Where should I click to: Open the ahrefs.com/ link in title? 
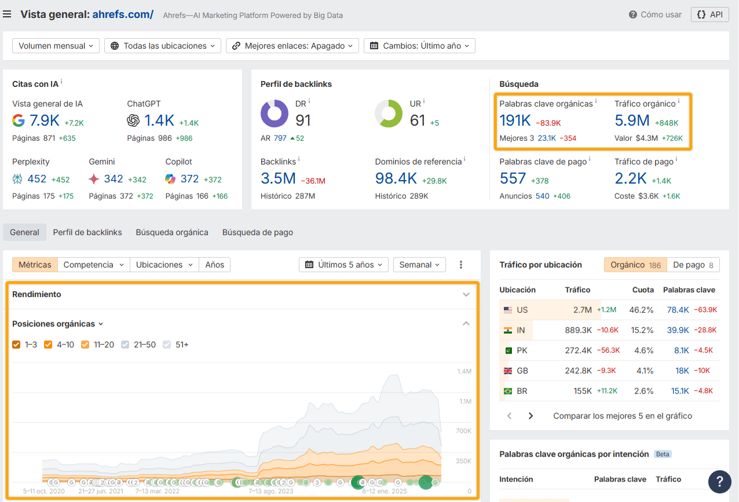[123, 14]
